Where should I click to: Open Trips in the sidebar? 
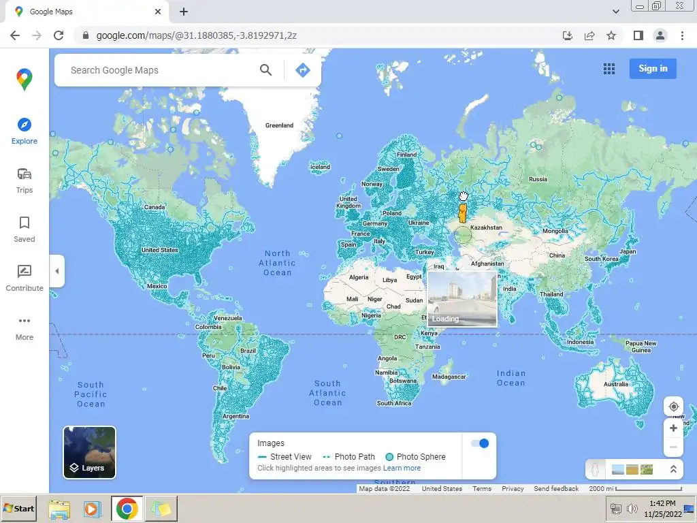coord(25,180)
